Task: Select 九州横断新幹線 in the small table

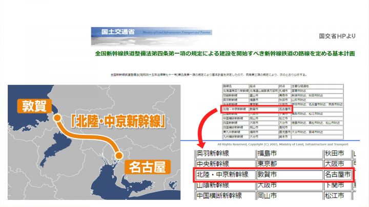Action: click(x=236, y=136)
